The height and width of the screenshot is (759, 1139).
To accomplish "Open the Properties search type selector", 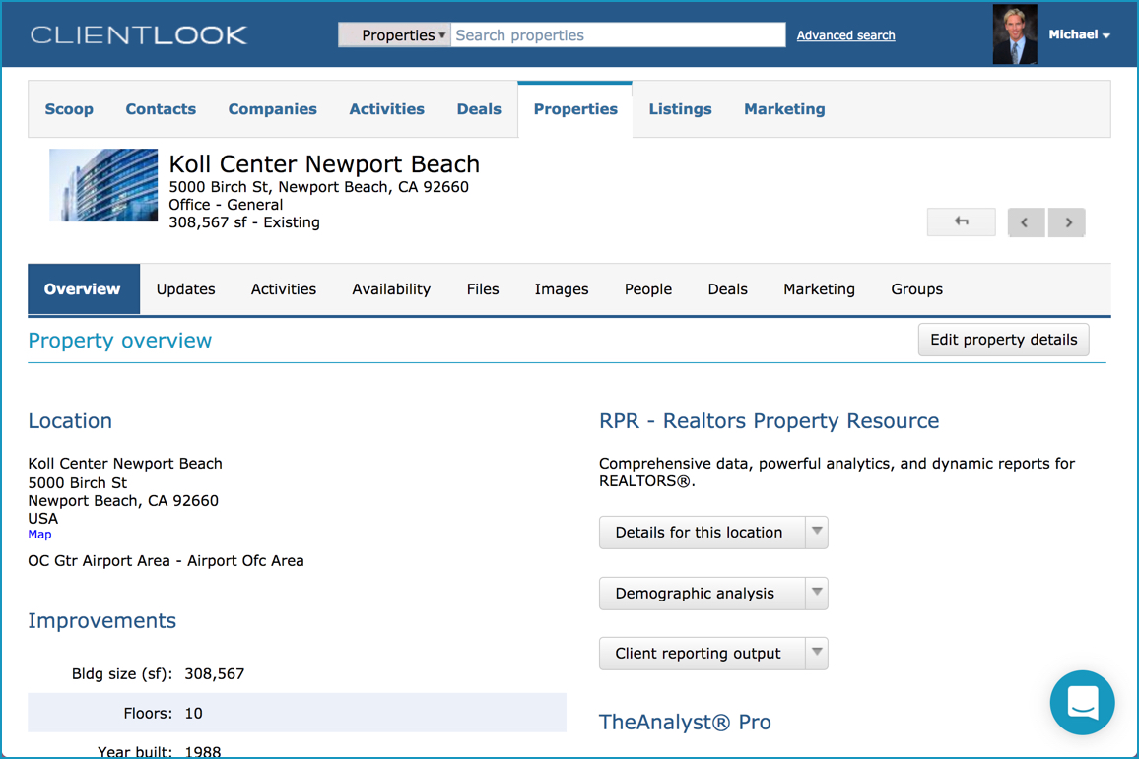I will click(394, 34).
